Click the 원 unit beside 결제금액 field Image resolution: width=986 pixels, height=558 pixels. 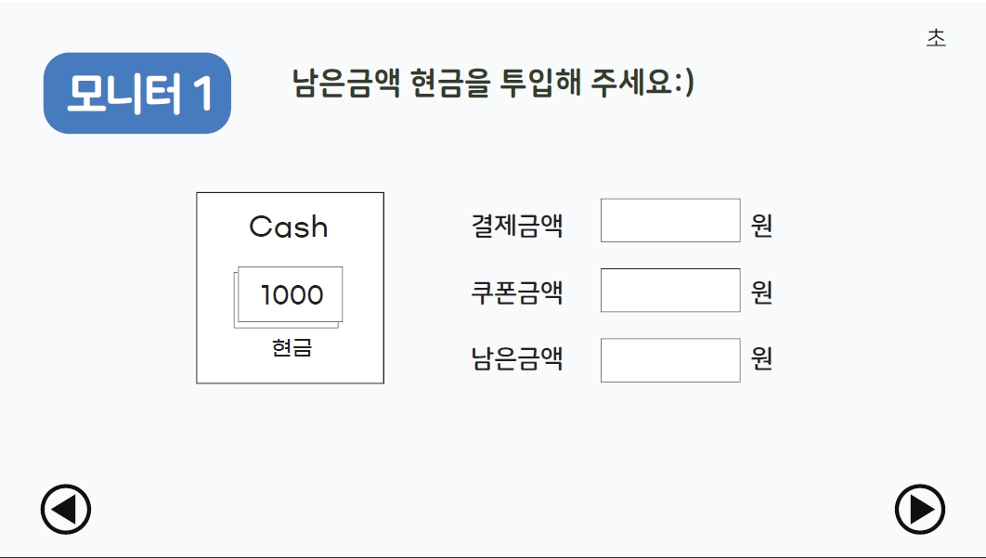[761, 225]
